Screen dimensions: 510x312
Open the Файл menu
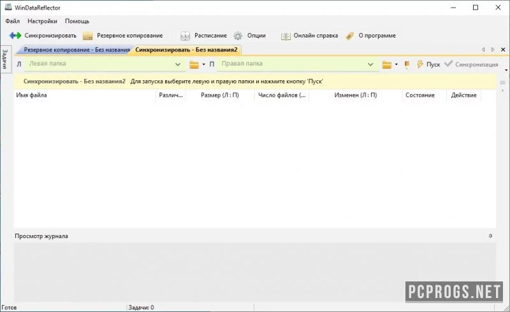pyautogui.click(x=12, y=21)
